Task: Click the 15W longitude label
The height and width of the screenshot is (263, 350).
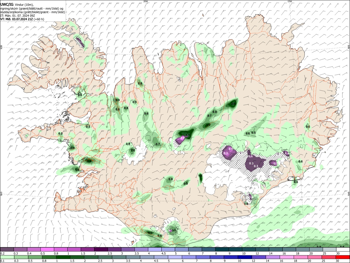Action: pyautogui.click(x=290, y=1)
